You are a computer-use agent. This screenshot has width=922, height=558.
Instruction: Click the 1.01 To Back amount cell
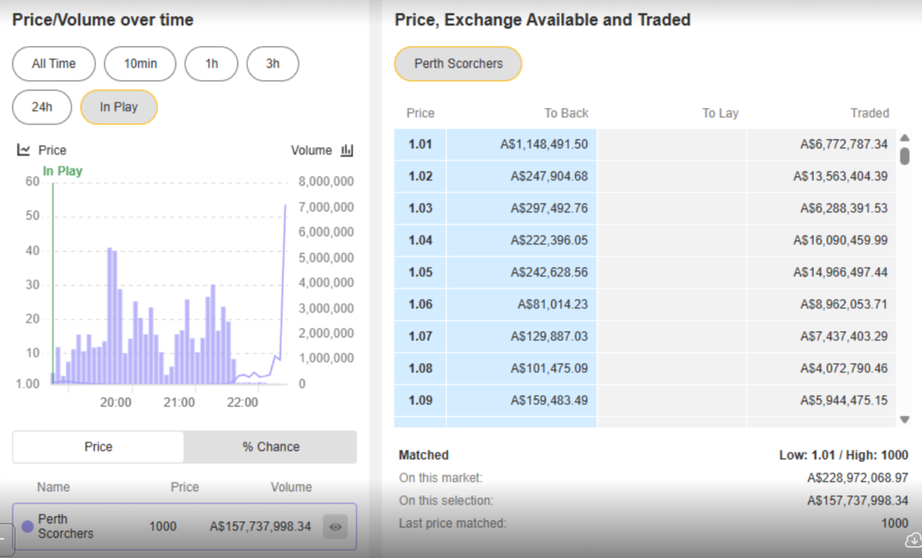pos(522,144)
